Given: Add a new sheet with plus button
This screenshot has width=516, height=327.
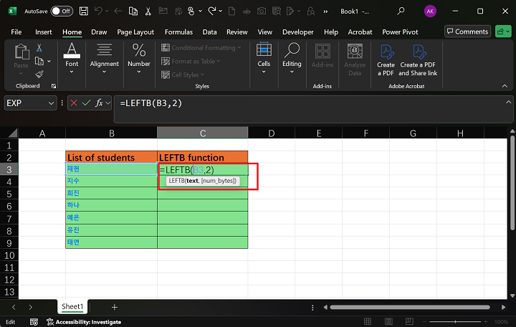Looking at the screenshot, I should pyautogui.click(x=114, y=307).
